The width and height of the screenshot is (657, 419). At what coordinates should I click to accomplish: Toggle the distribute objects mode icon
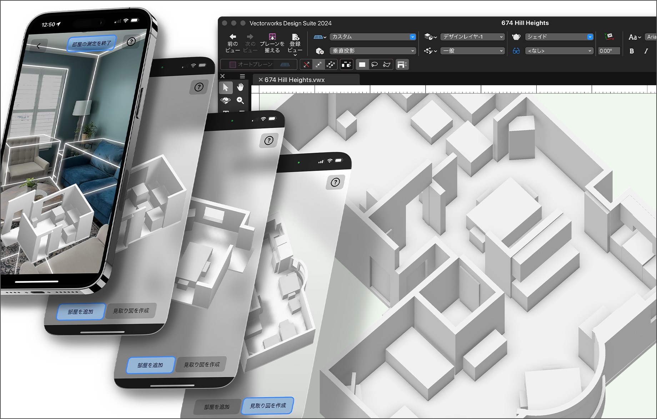click(x=346, y=65)
